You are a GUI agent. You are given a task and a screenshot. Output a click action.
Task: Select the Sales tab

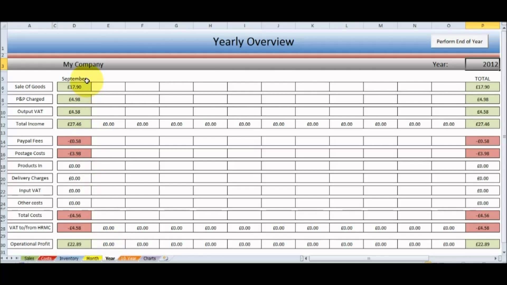coord(29,258)
